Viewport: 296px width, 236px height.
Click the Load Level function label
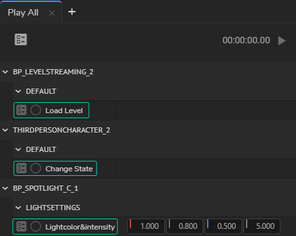64,111
